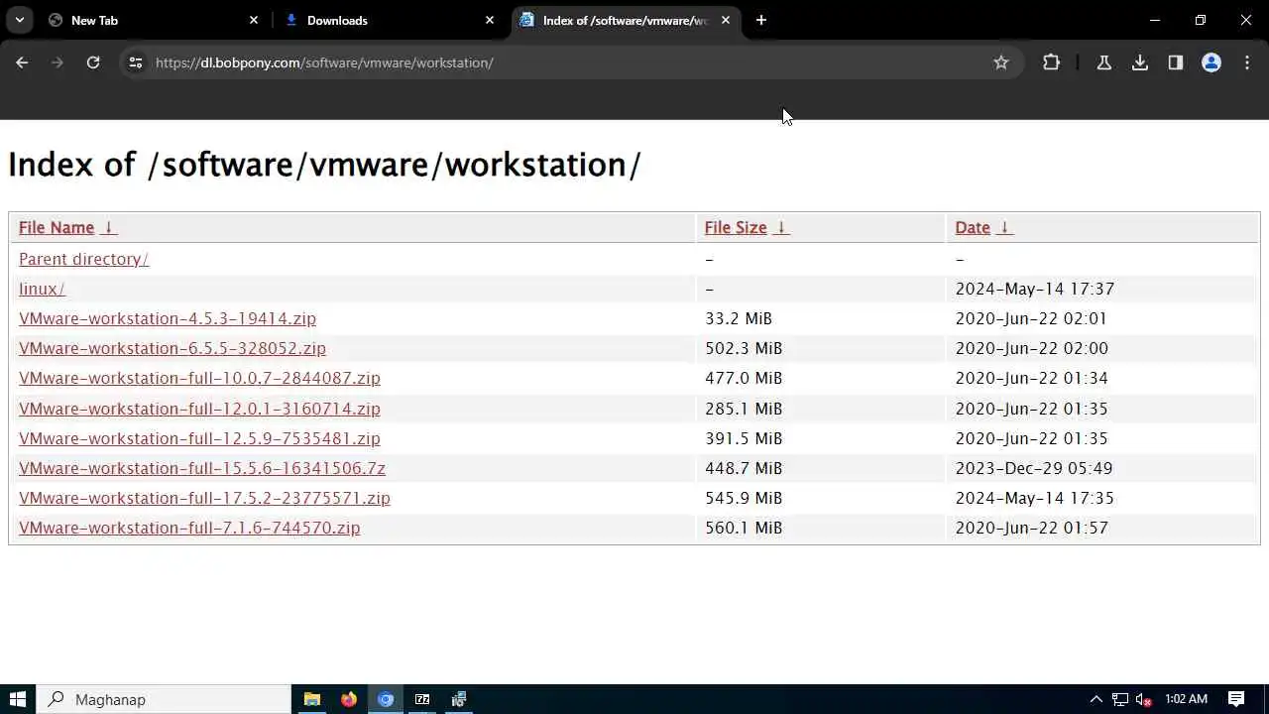Screen dimensions: 1269x714
Task: Open a new browser tab
Action: coord(761,20)
